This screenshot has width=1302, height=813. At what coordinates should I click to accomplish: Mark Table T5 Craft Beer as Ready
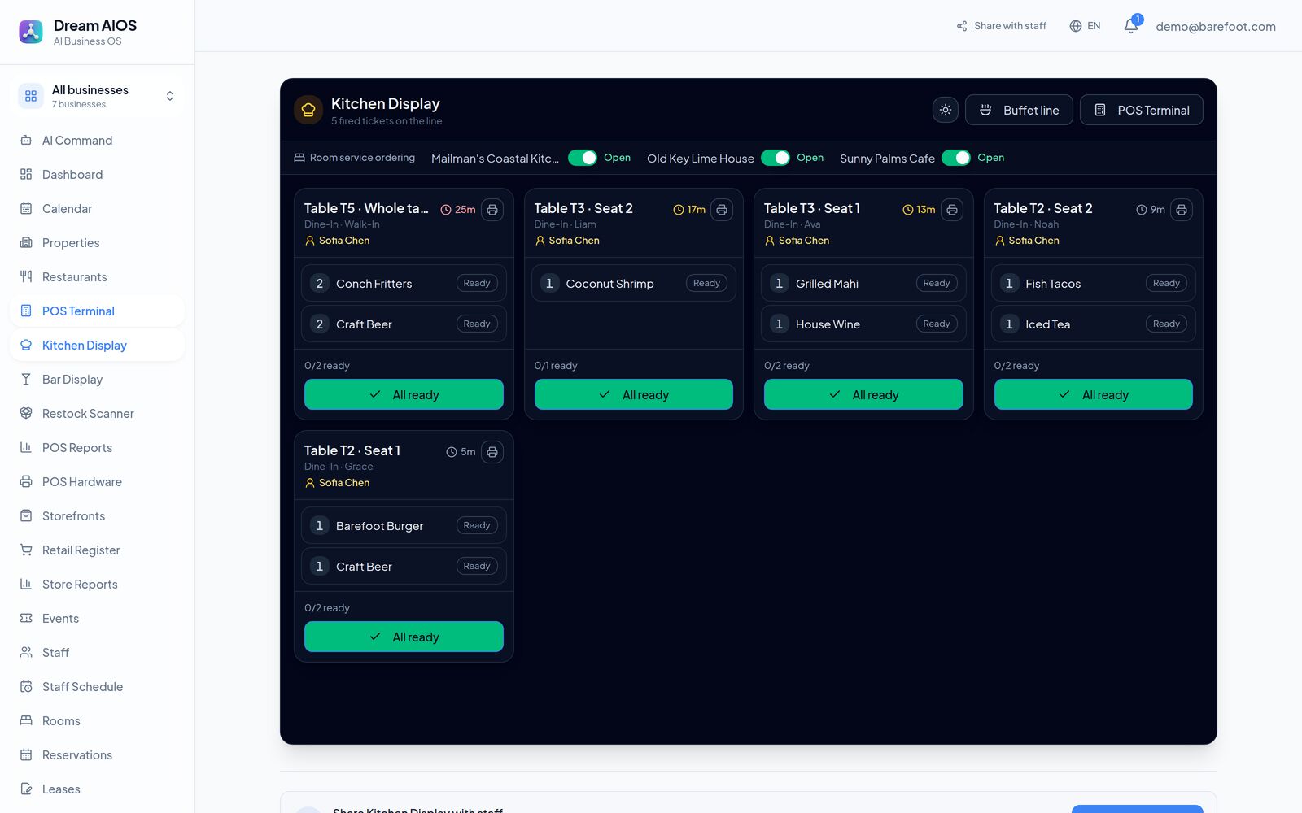(477, 324)
